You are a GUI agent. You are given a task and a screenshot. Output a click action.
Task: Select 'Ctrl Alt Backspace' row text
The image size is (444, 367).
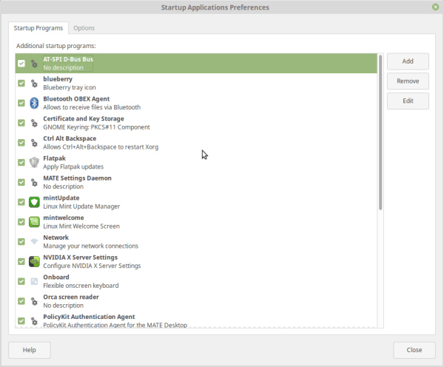101,143
